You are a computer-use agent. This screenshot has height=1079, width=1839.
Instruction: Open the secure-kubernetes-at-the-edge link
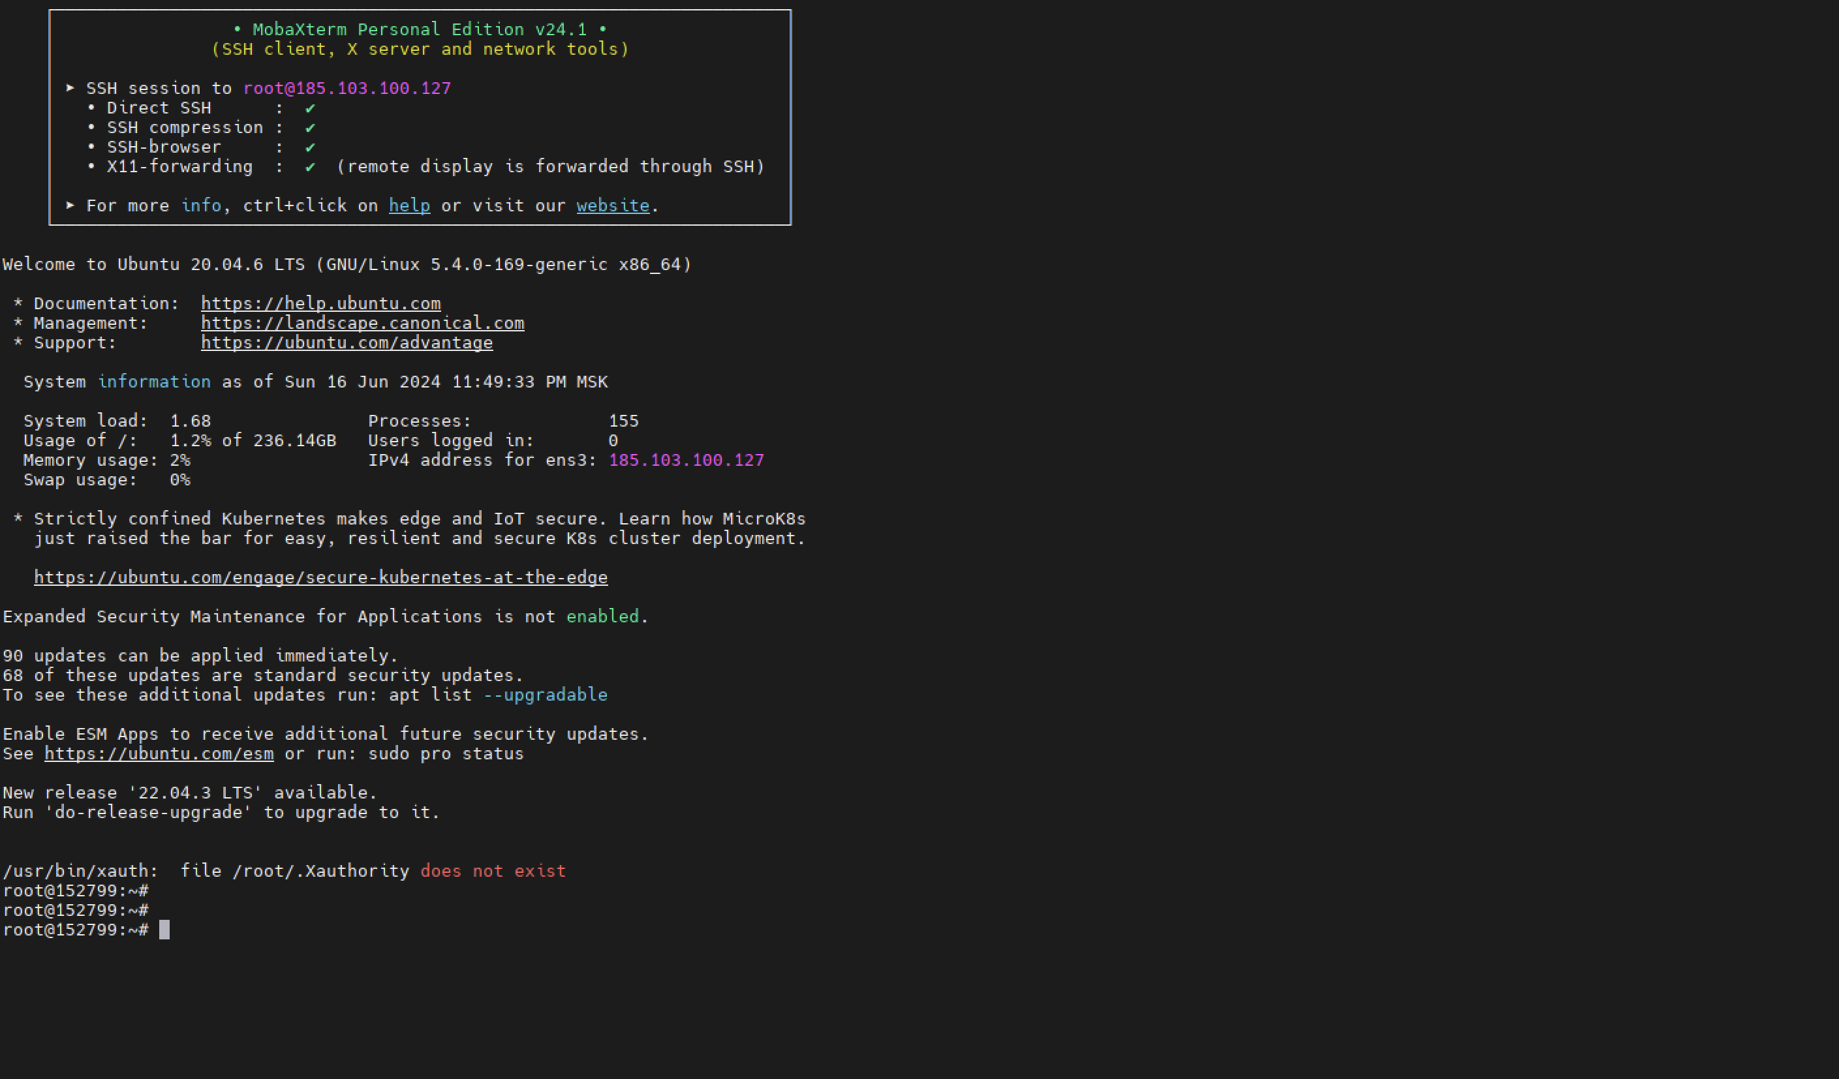pyautogui.click(x=321, y=578)
